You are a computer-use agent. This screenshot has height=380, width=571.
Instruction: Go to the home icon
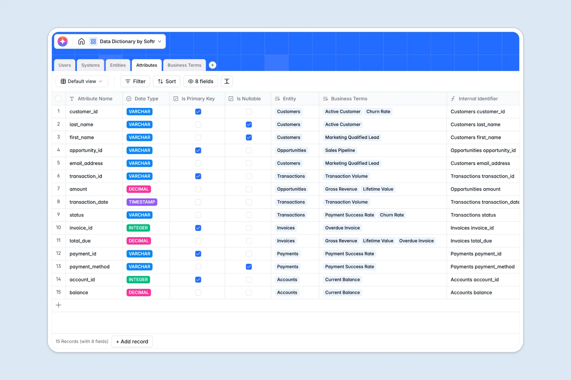[x=81, y=42]
